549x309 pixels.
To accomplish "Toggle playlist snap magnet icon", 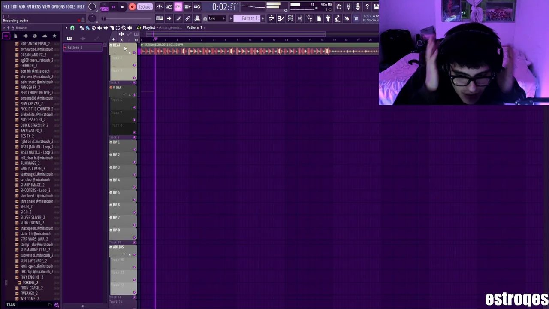I will click(x=72, y=27).
